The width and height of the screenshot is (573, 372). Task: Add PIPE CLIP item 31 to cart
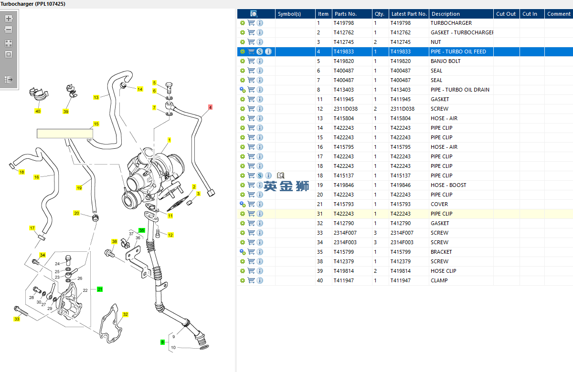251,214
